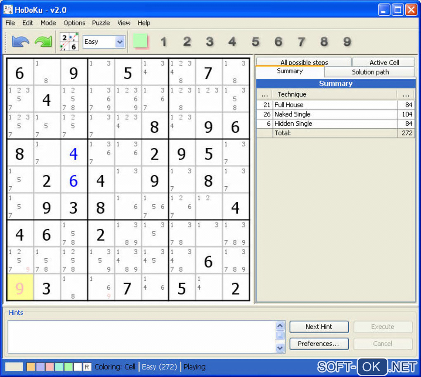Select number 1 filter in the toolbar

click(163, 42)
